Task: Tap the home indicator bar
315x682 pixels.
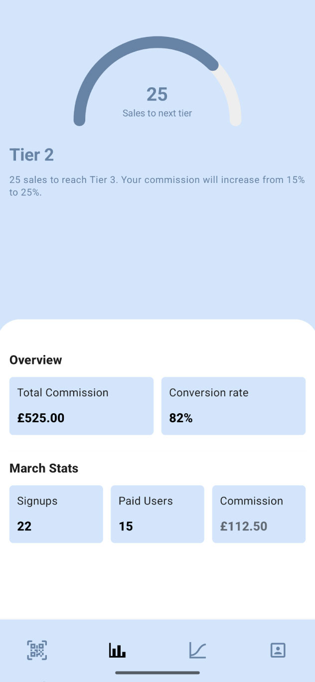Action: pos(157,673)
